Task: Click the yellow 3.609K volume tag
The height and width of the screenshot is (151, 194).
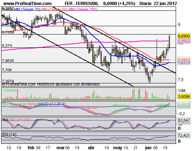Action: [184, 96]
